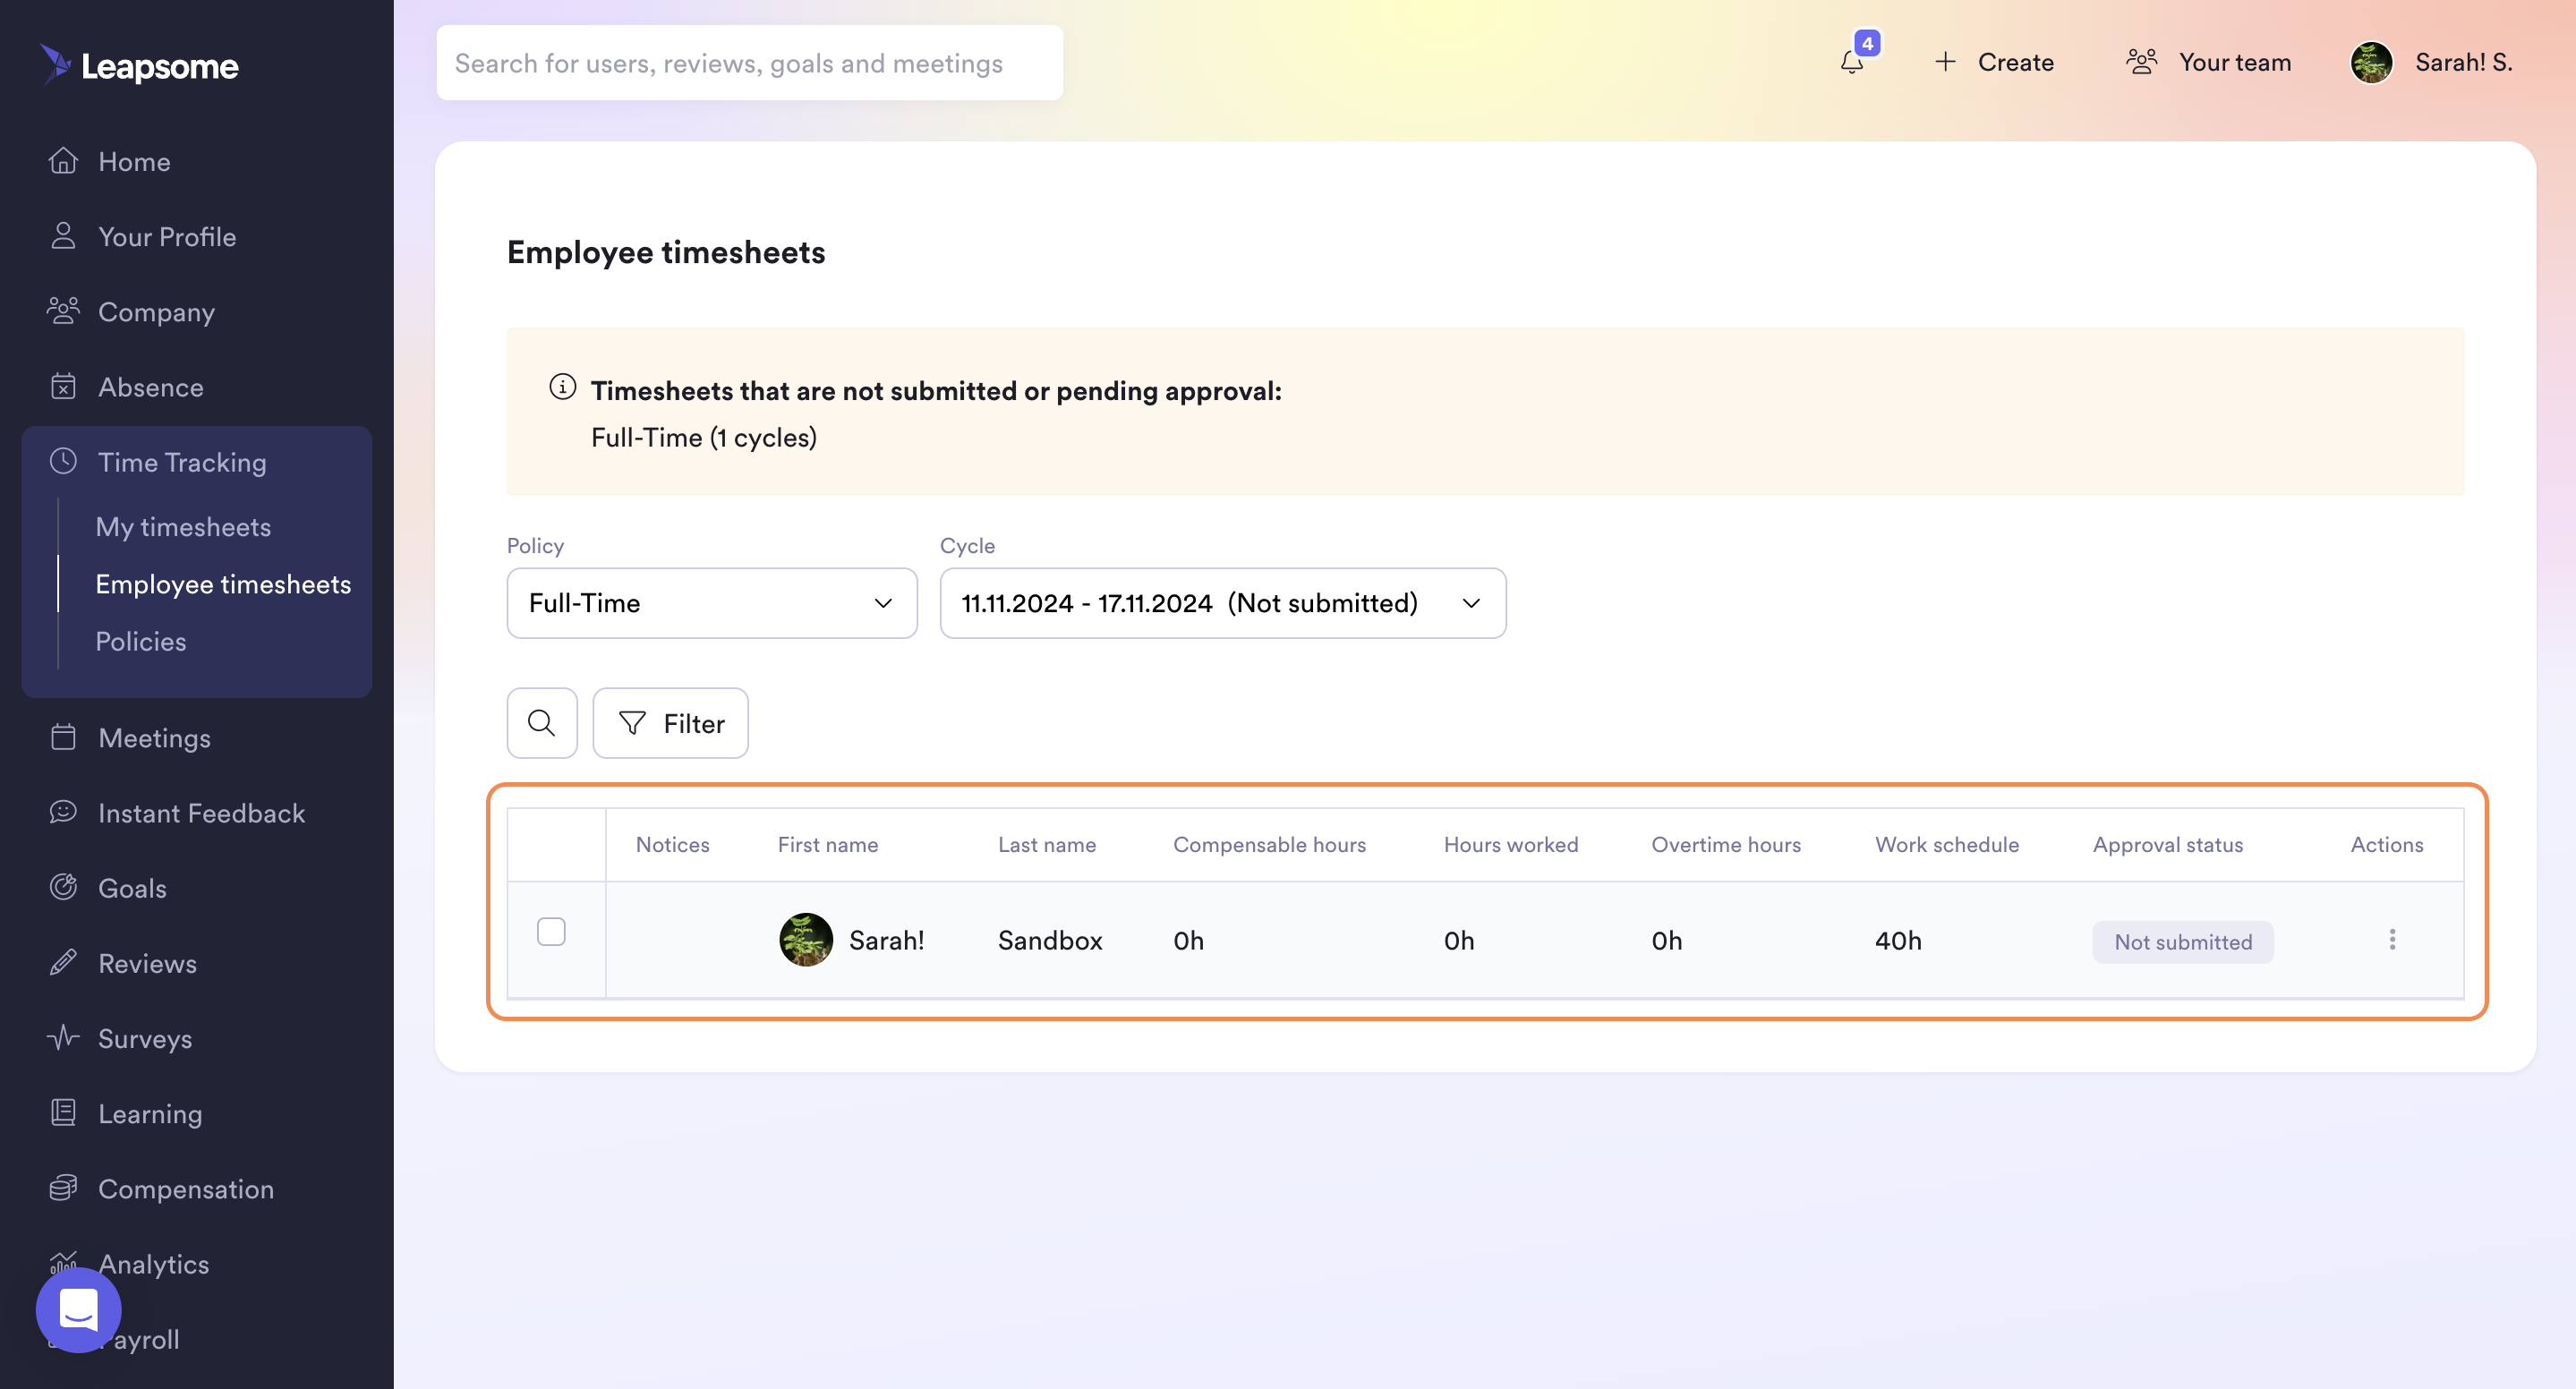The height and width of the screenshot is (1389, 2576).
Task: Click the First name column header
Action: [828, 845]
